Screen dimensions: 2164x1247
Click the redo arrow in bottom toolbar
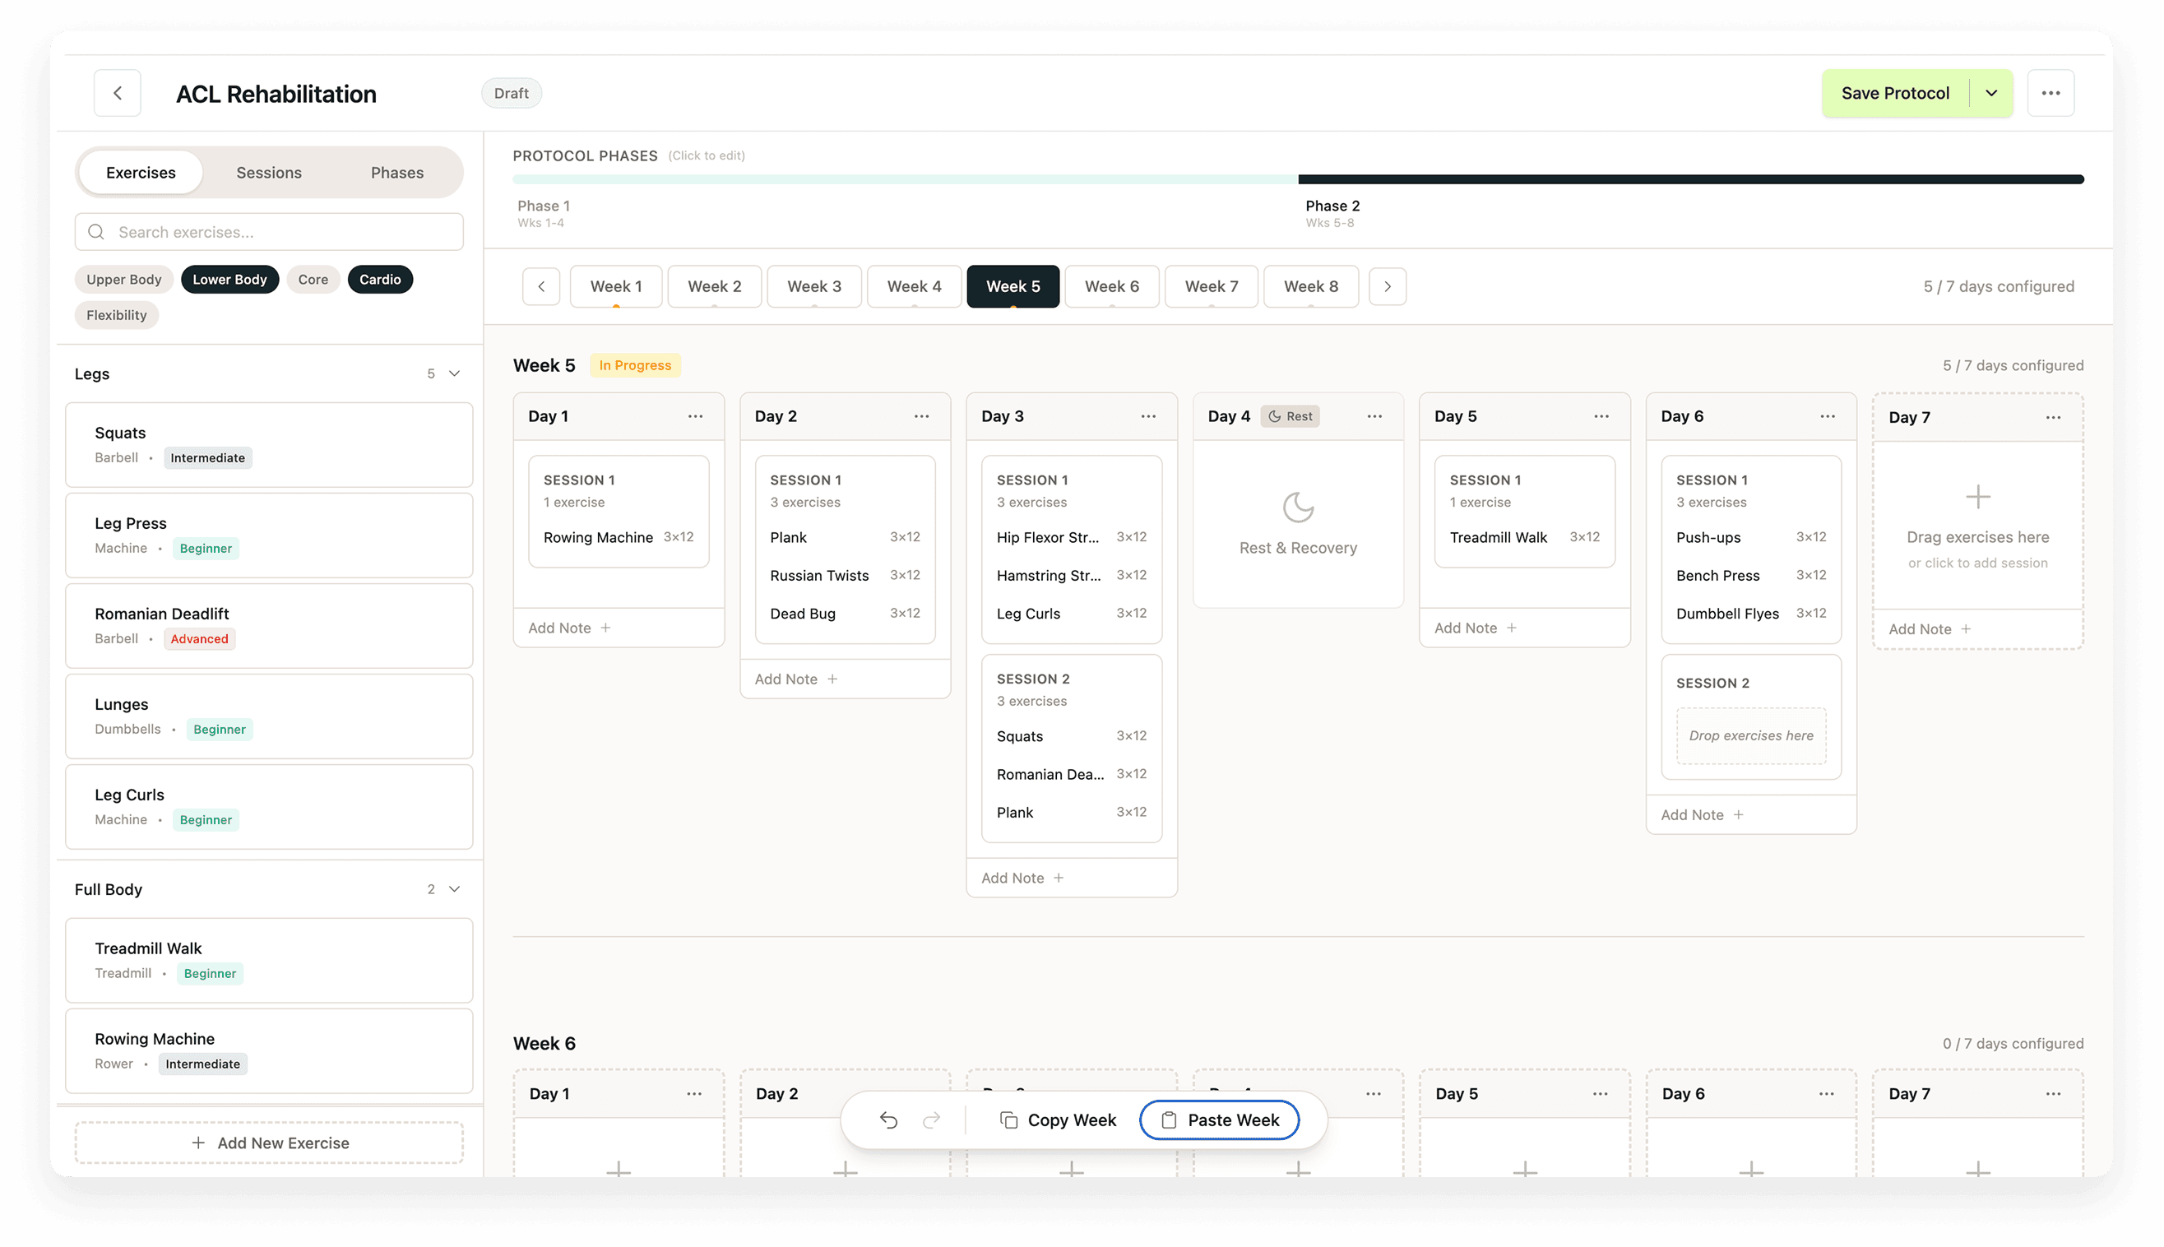click(x=931, y=1120)
